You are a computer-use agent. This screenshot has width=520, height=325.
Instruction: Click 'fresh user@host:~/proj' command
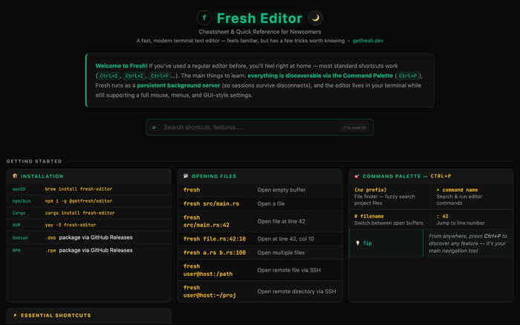pos(209,292)
